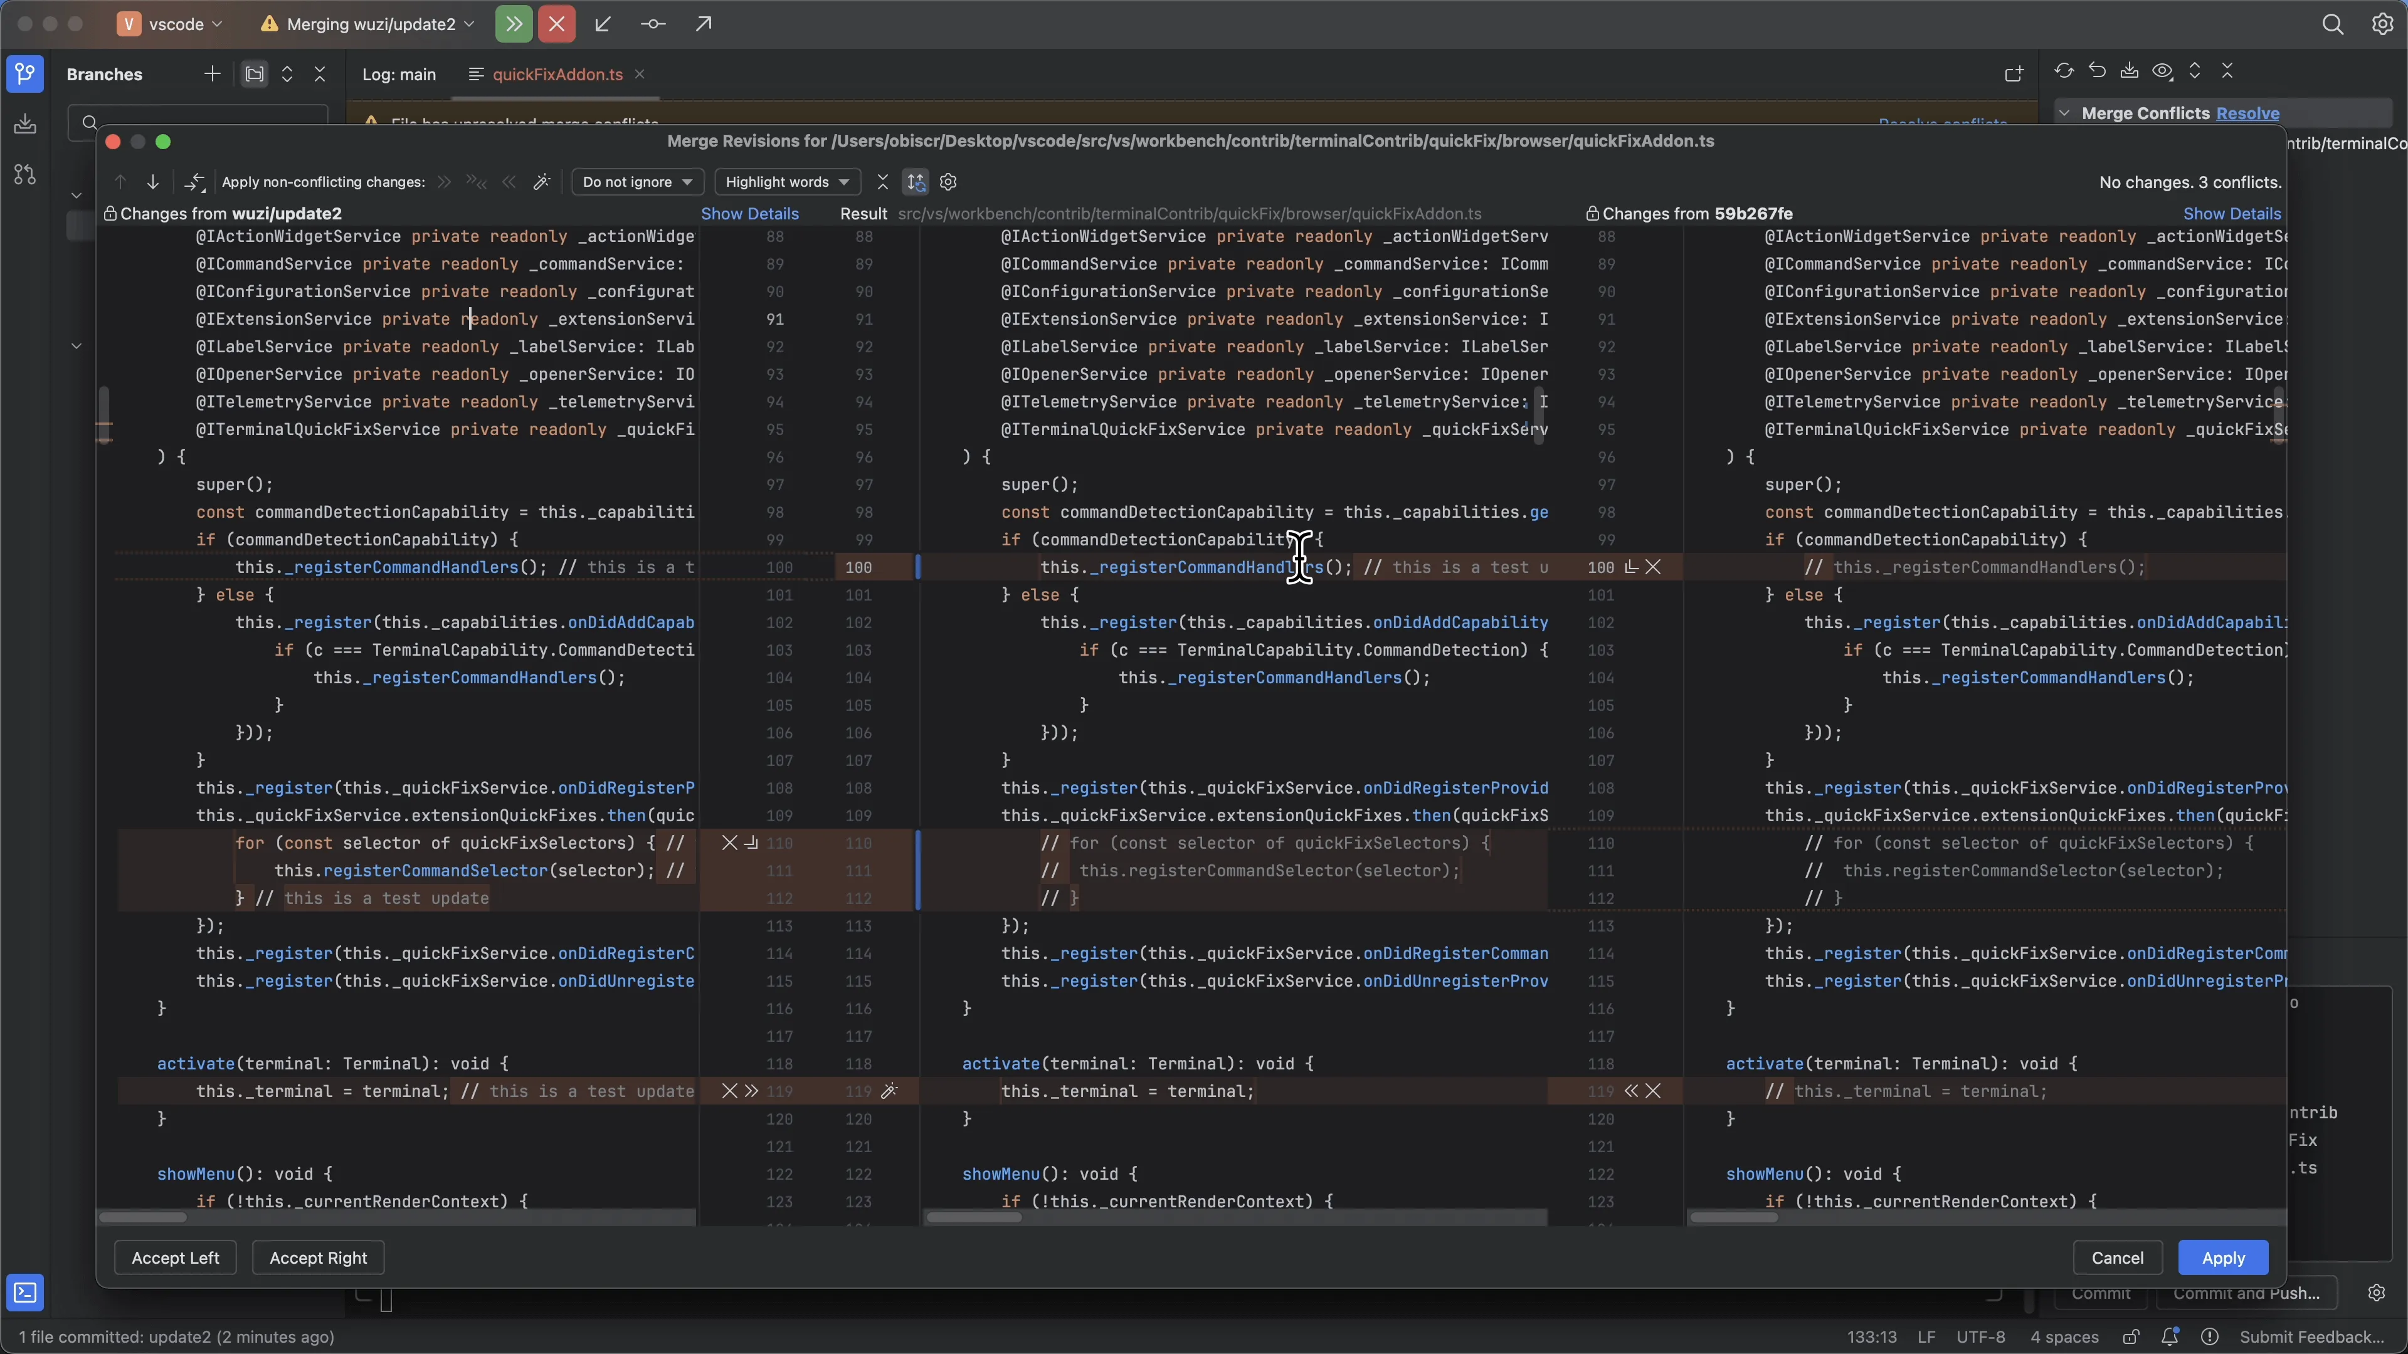Image resolution: width=2408 pixels, height=1354 pixels.
Task: Click magic wand resolve conflicts in toolbar
Action: pos(541,182)
